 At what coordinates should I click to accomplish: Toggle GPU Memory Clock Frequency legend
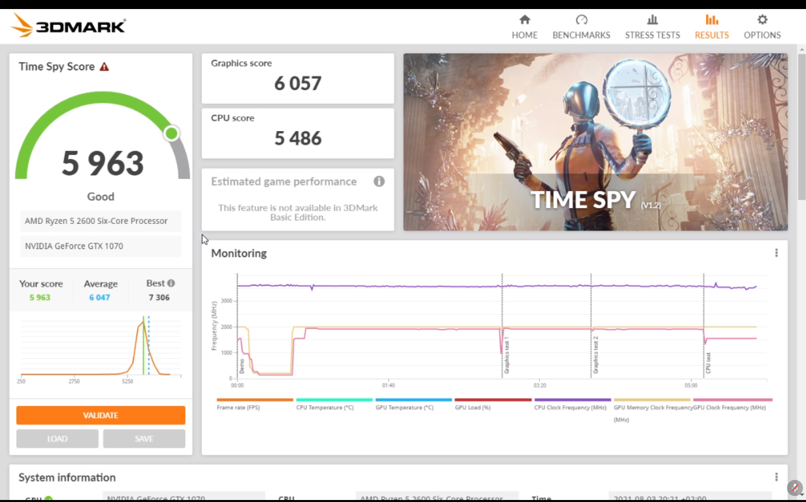pos(652,410)
